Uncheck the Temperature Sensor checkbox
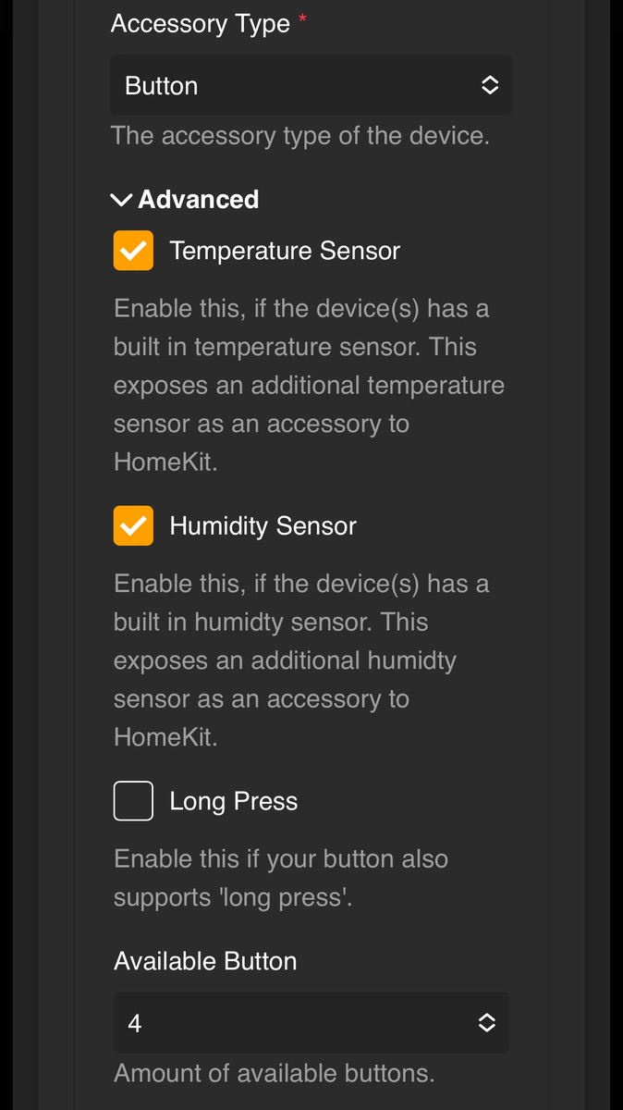 point(133,251)
